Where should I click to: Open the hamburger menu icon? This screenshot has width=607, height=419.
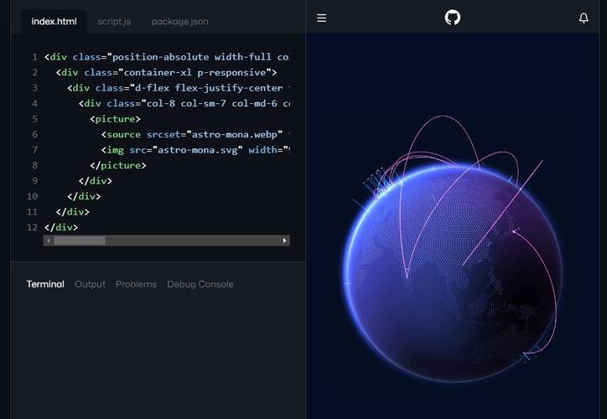pos(321,18)
